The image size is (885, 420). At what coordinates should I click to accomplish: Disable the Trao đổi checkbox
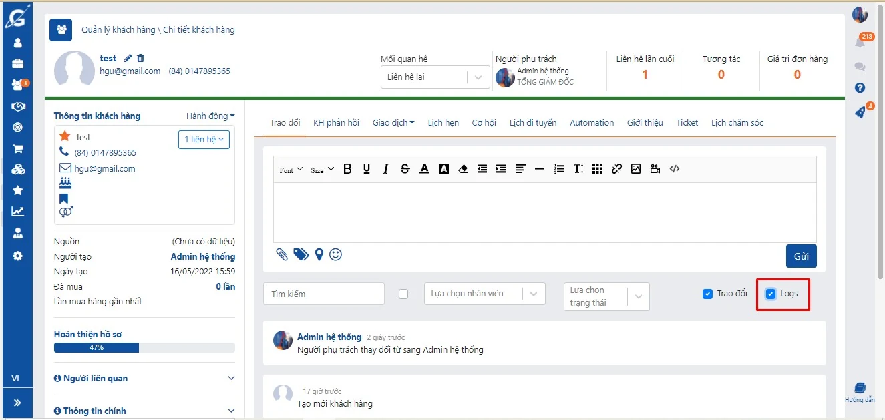click(x=707, y=292)
